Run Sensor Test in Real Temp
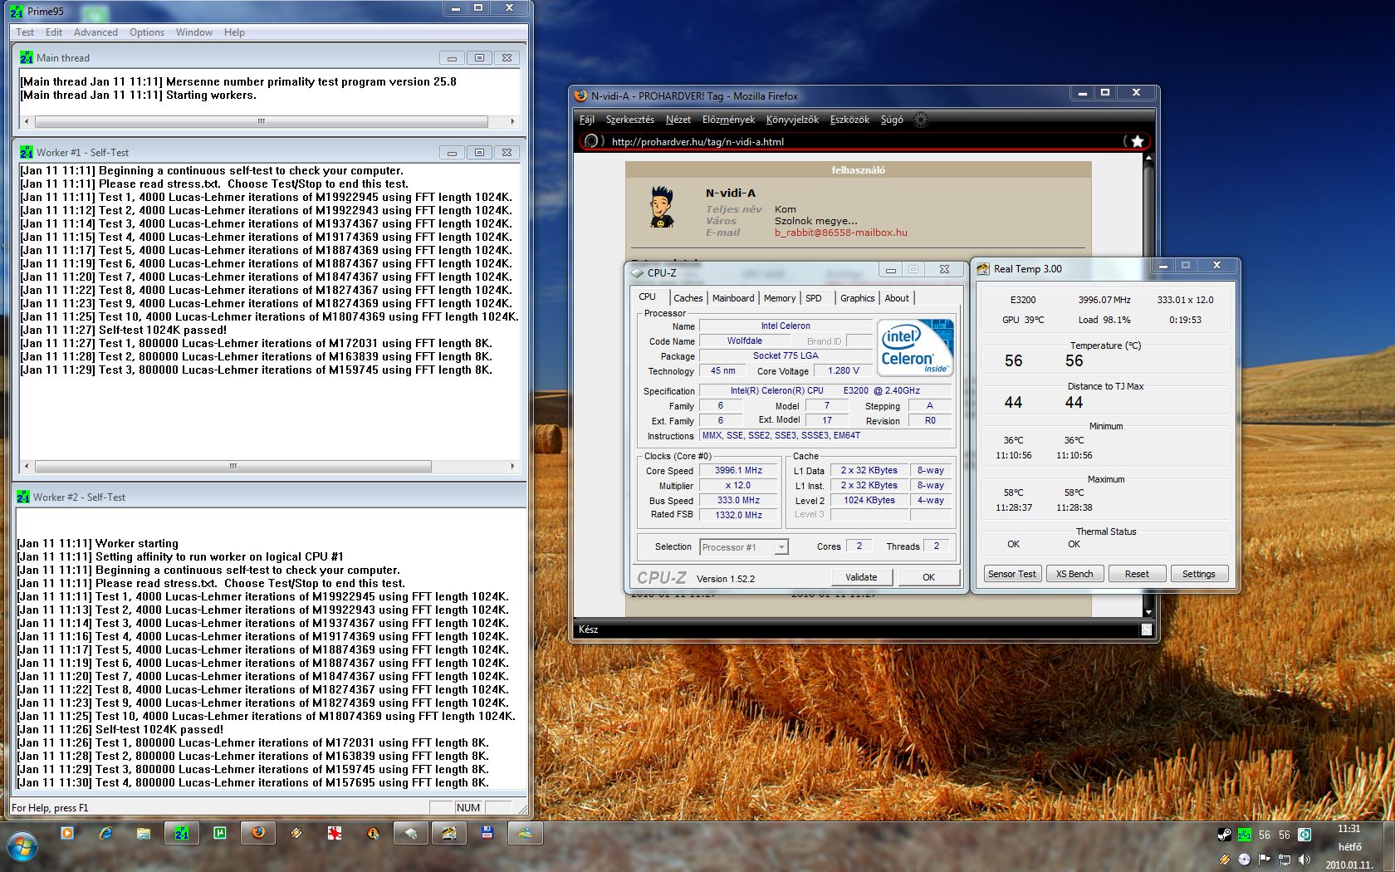The image size is (1395, 872). click(1012, 574)
